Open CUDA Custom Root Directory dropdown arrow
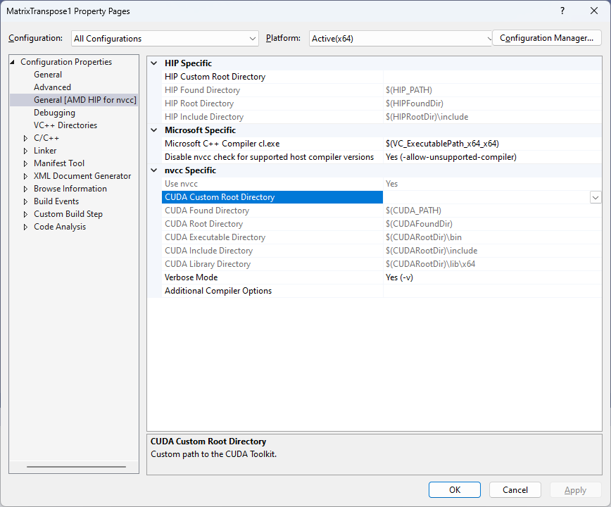 (x=596, y=198)
